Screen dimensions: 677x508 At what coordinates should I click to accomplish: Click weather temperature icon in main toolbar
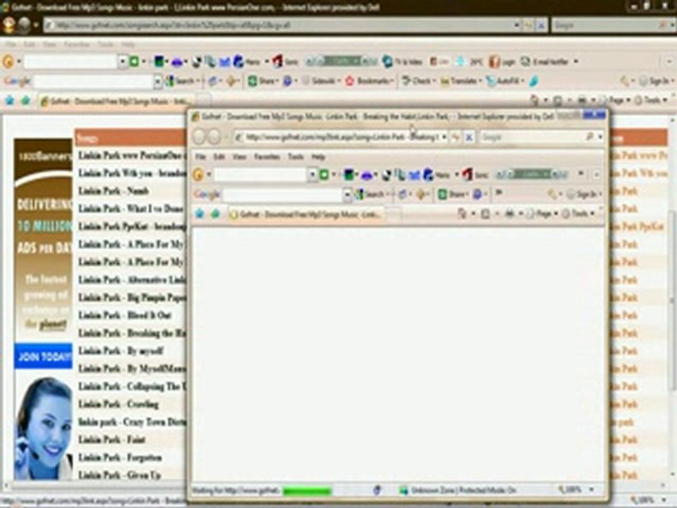click(x=470, y=62)
